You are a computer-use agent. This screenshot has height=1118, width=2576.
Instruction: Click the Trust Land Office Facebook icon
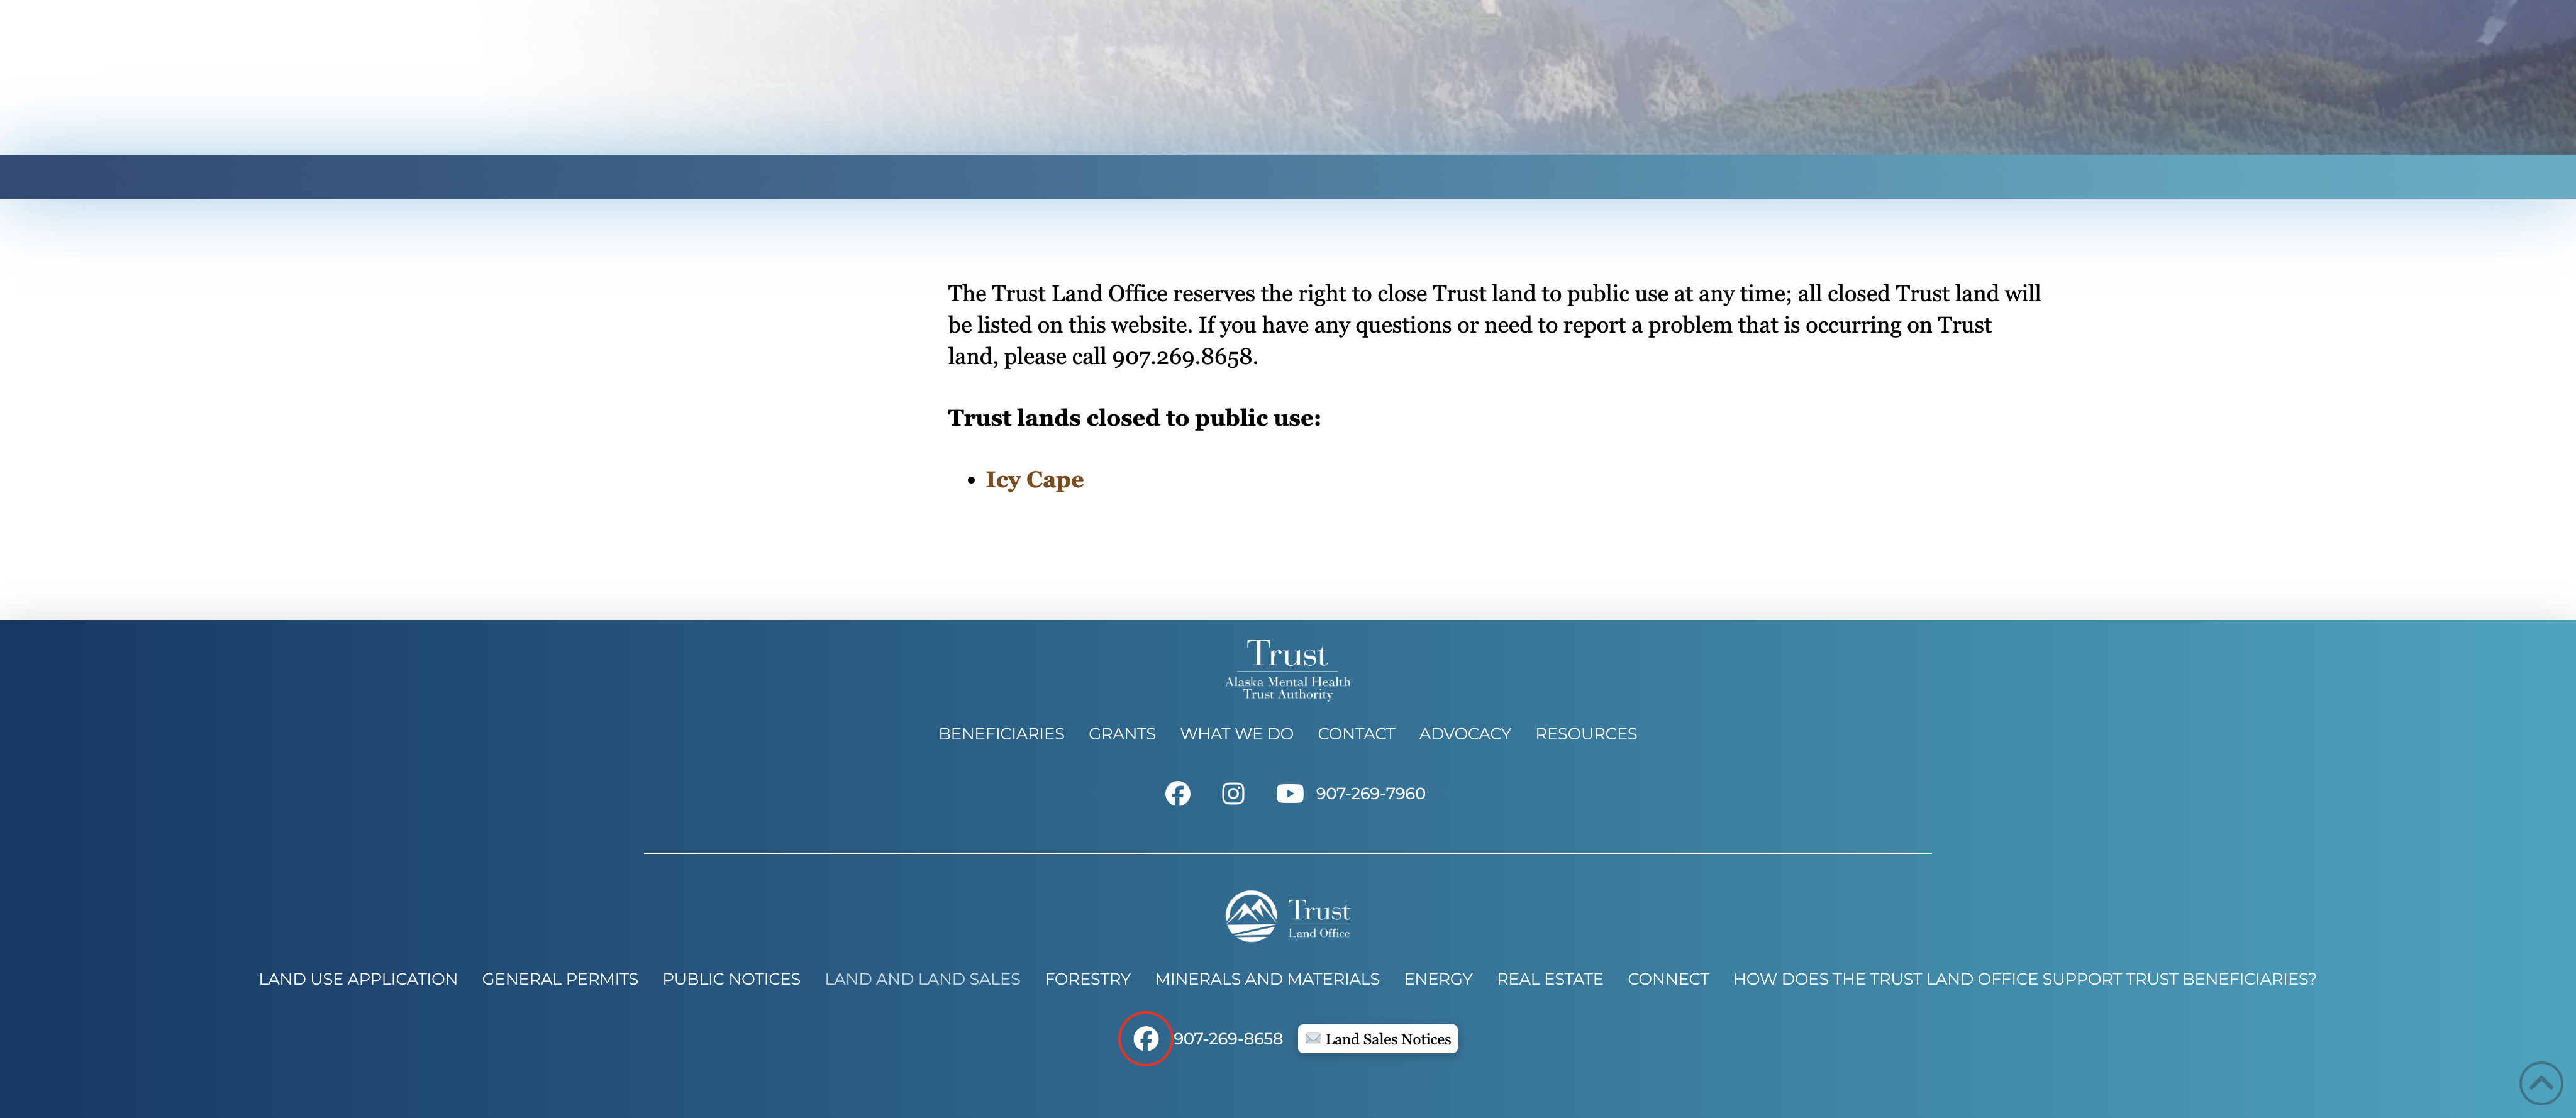(x=1145, y=1039)
